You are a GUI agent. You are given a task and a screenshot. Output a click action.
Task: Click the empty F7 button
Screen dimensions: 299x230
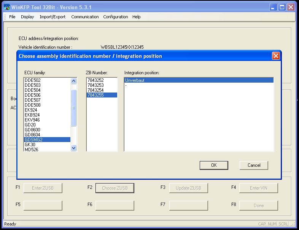click(x=188, y=206)
